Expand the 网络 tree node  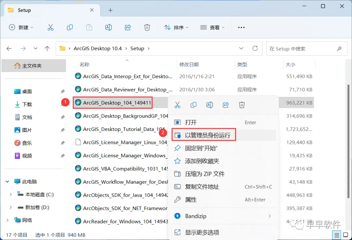(7, 220)
